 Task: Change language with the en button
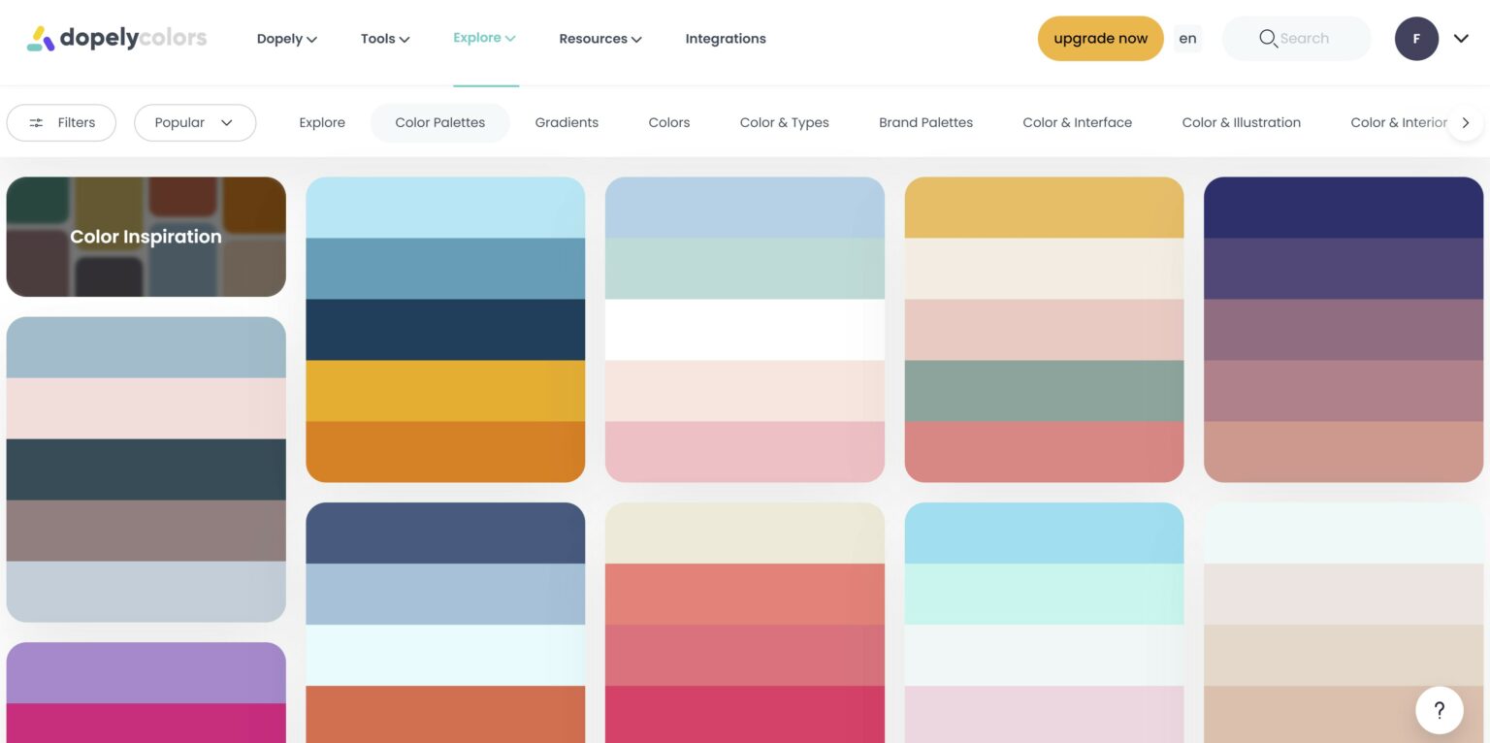coord(1187,39)
